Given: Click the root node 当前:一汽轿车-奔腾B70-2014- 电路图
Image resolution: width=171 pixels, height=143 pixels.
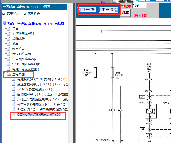Looking at the screenshot, I should pos(35,24).
